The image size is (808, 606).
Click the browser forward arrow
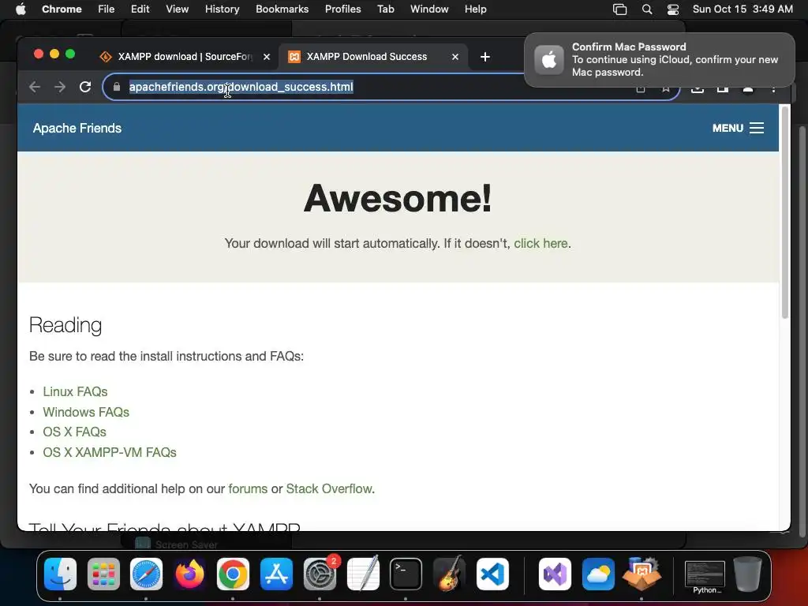60,87
